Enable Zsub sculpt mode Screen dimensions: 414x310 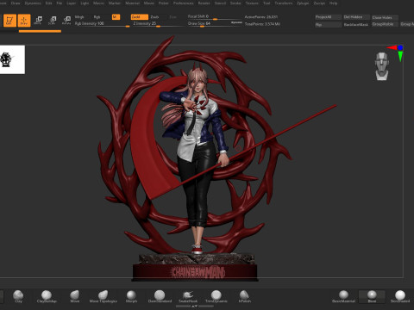[x=154, y=17]
